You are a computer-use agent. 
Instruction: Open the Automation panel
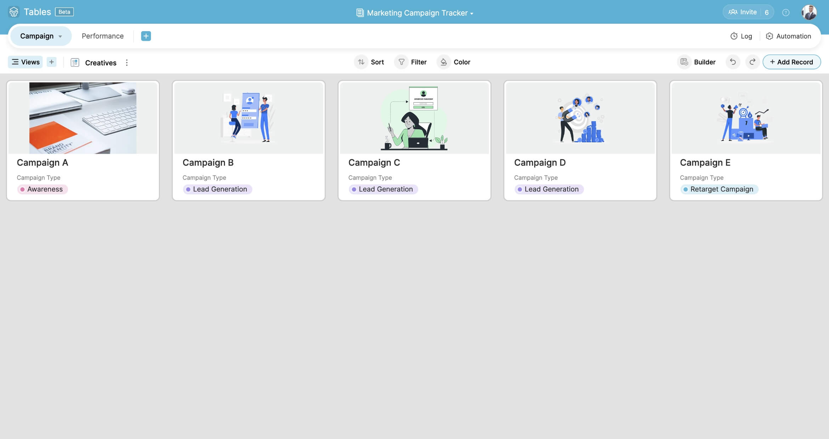coord(788,36)
